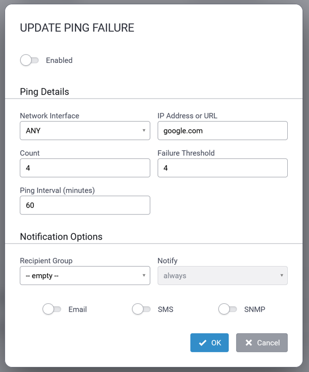Click the X icon on Cancel
Screen dimensions: 309x372
(249, 343)
